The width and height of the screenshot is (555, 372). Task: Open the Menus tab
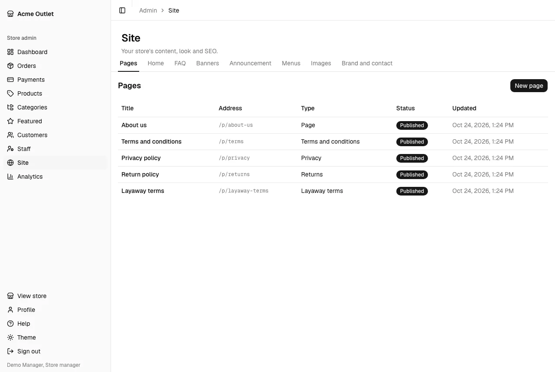point(291,63)
